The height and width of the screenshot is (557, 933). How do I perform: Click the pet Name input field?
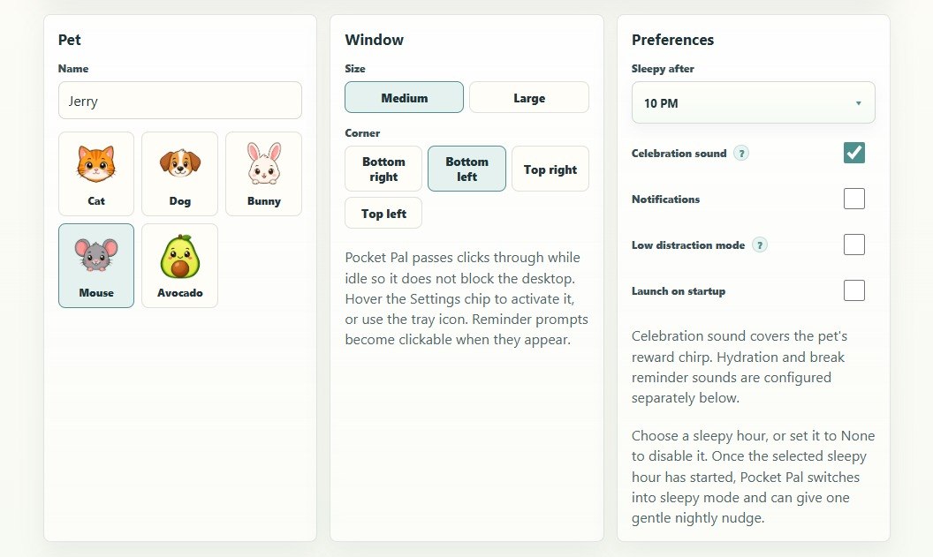(179, 101)
